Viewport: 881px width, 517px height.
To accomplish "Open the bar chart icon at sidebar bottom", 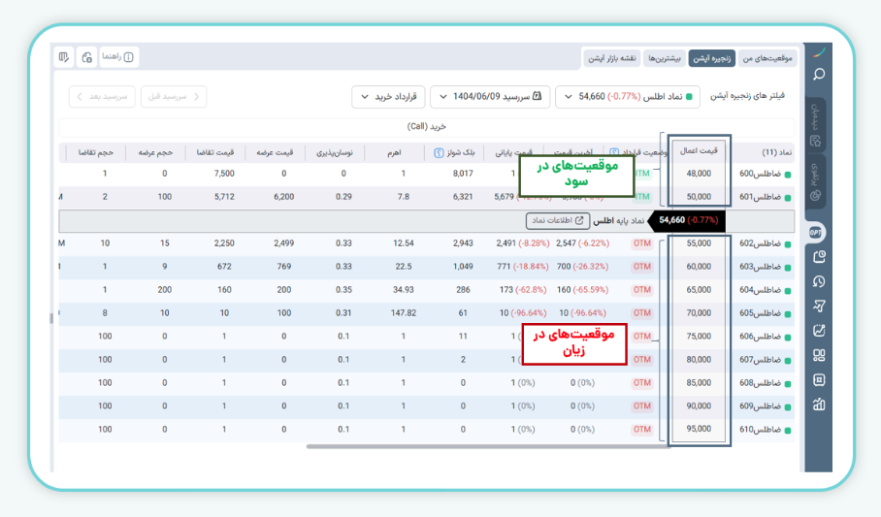I will pyautogui.click(x=819, y=404).
